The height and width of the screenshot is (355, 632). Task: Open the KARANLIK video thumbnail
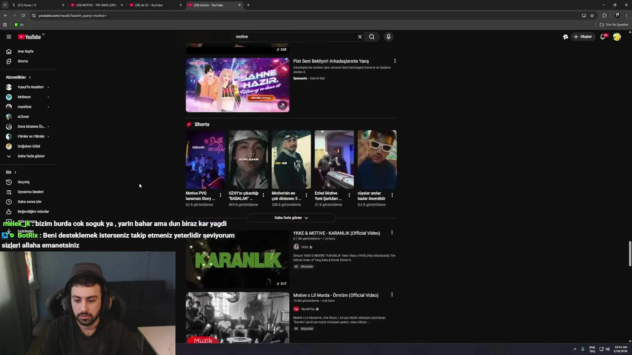(237, 259)
